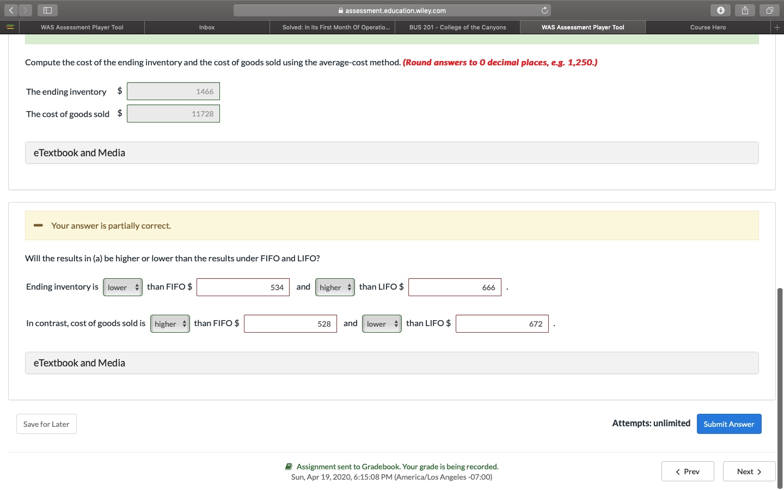The image size is (784, 490).
Task: Go to previous question with Prev
Action: point(688,471)
